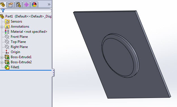Select the Right Plane icon
The image size is (177, 107).
click(7, 47)
